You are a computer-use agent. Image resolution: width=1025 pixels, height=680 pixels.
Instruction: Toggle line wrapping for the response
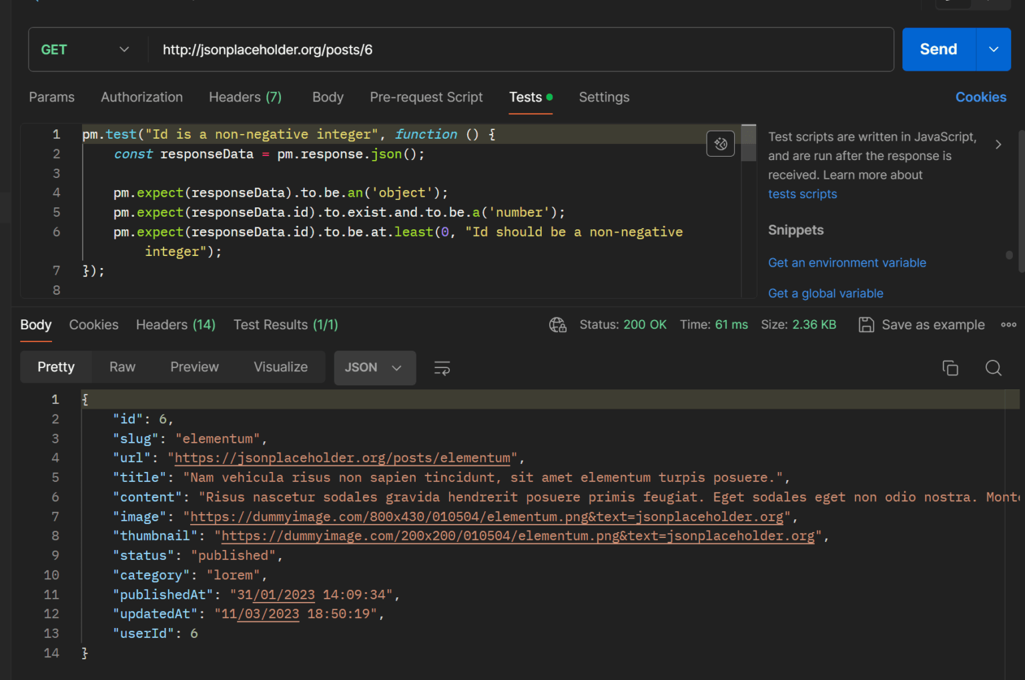[x=442, y=367]
